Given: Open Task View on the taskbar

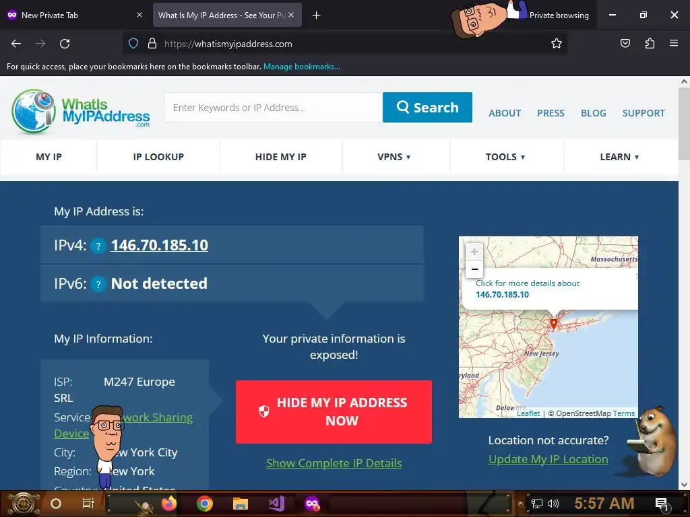Looking at the screenshot, I should (x=88, y=504).
